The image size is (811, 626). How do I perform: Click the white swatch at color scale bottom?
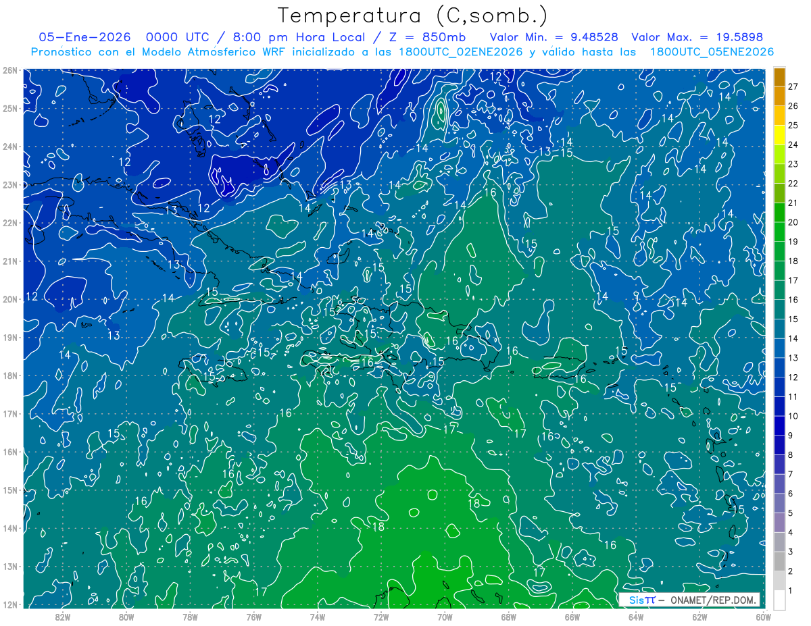point(779,600)
